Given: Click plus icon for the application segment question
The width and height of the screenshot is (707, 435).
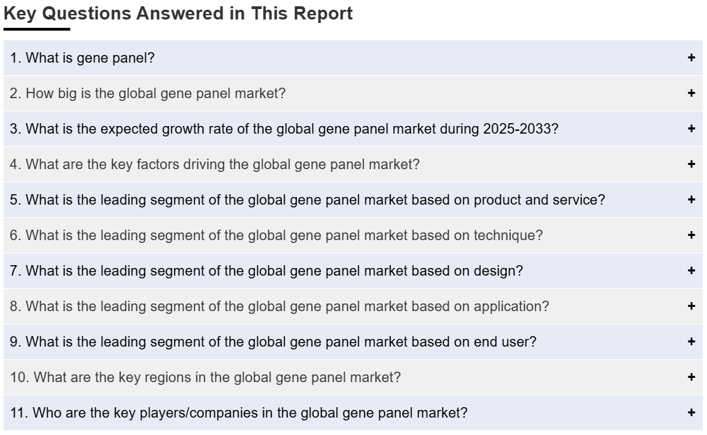Looking at the screenshot, I should pos(691,306).
